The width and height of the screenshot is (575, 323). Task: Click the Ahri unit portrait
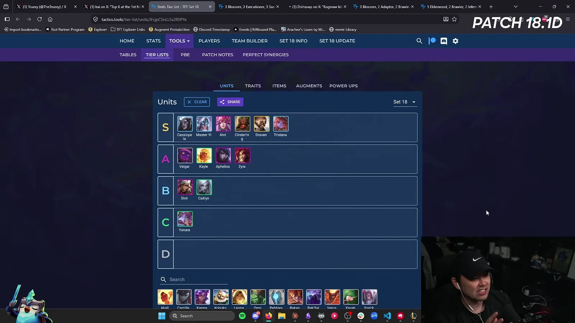tap(223, 124)
